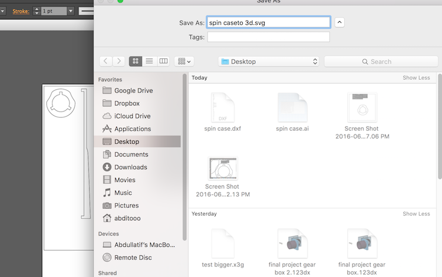Switch to column view

click(163, 61)
